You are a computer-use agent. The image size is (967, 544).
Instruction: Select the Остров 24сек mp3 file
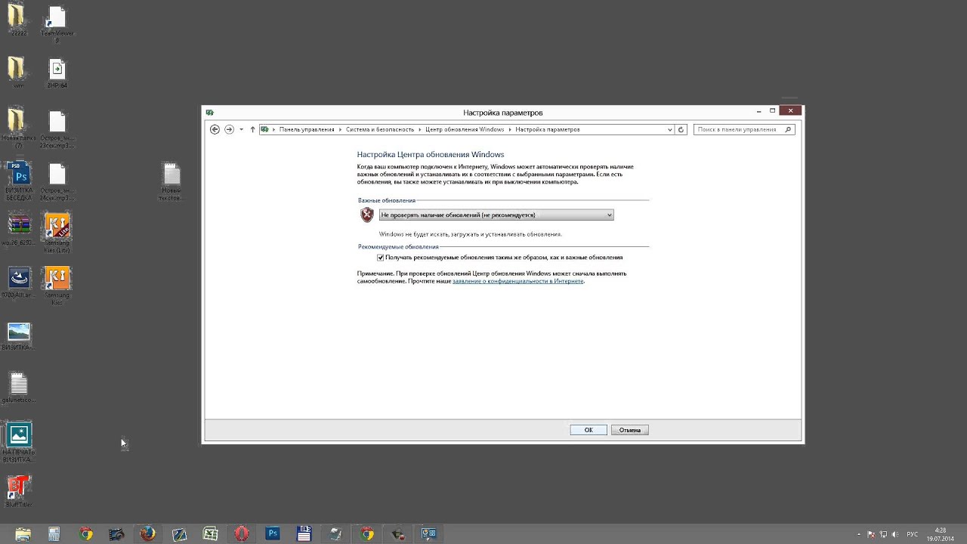[x=57, y=182]
